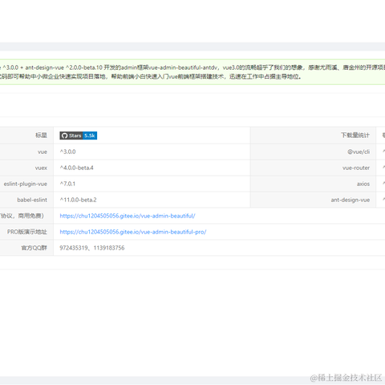Click the vue row label
Viewport: 385px width, 385px height.
pos(43,152)
